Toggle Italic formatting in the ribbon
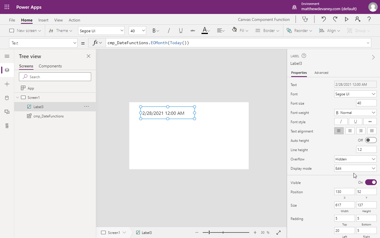This screenshot has height=238, width=380. coord(168,31)
